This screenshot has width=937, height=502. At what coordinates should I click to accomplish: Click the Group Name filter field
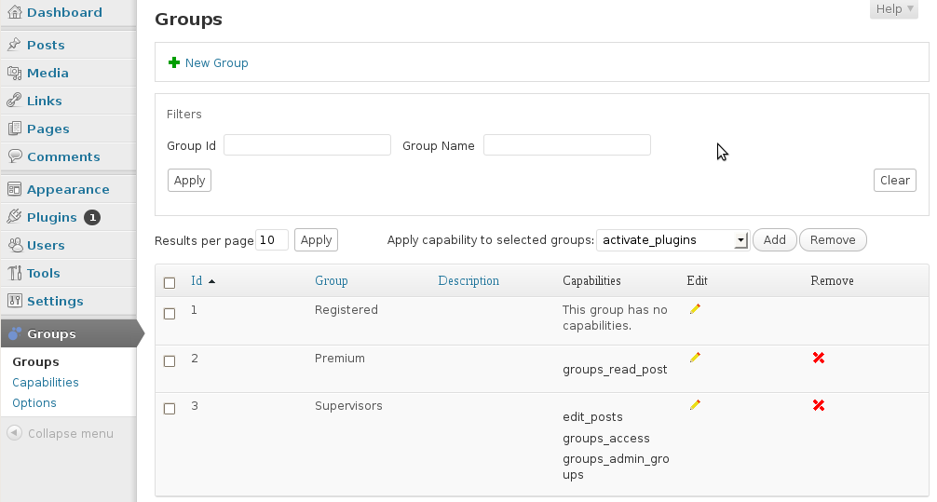(x=567, y=145)
